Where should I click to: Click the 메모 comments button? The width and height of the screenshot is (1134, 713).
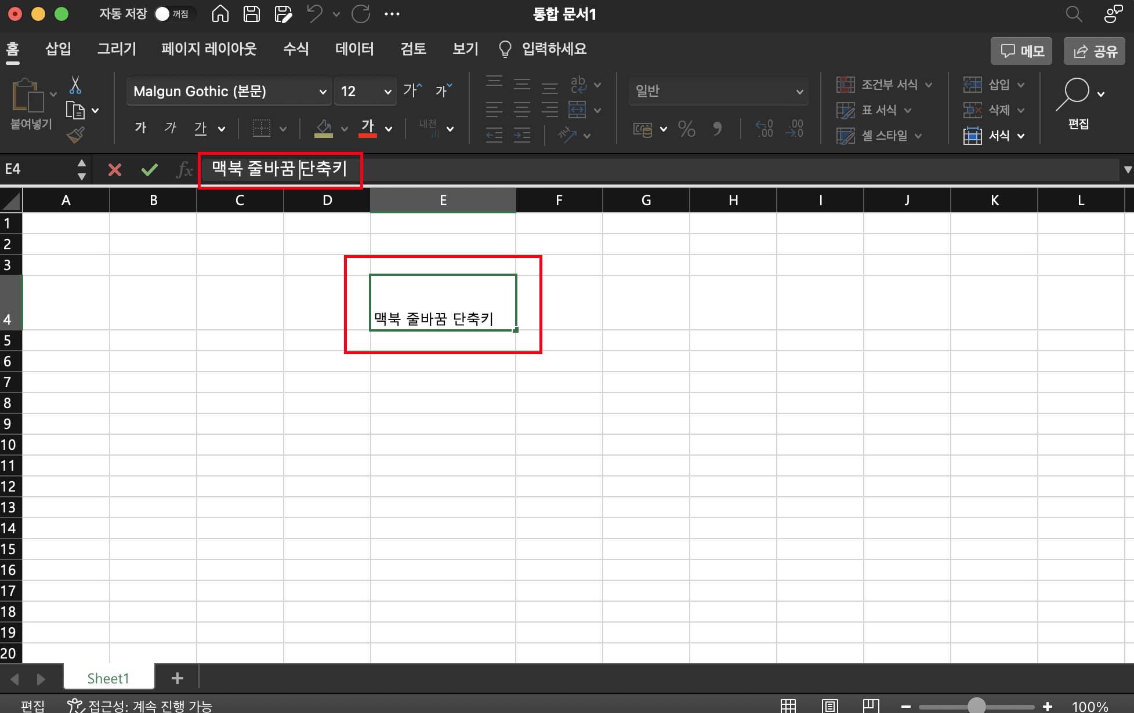1022,51
